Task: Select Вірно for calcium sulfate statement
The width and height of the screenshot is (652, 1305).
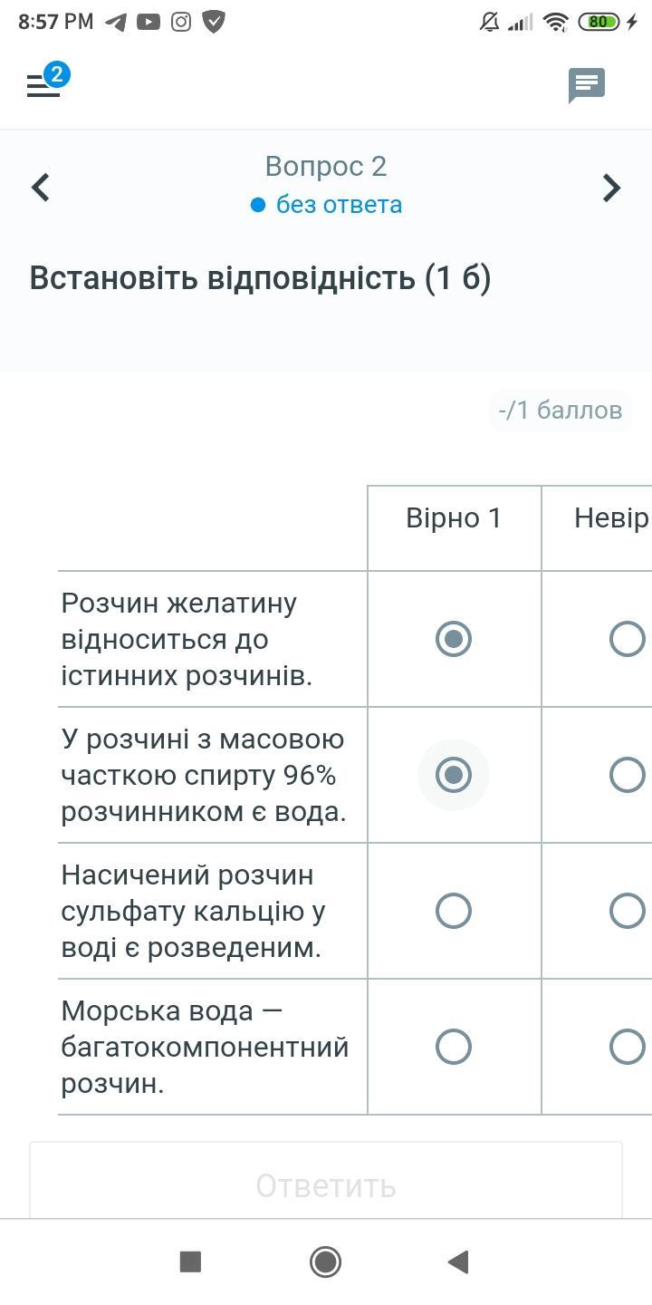Action: [x=454, y=911]
